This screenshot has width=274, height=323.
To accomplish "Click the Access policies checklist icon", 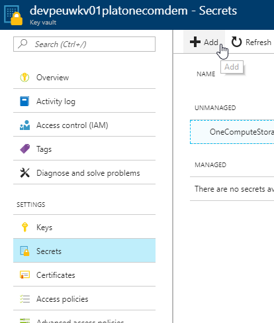I will point(24,298).
